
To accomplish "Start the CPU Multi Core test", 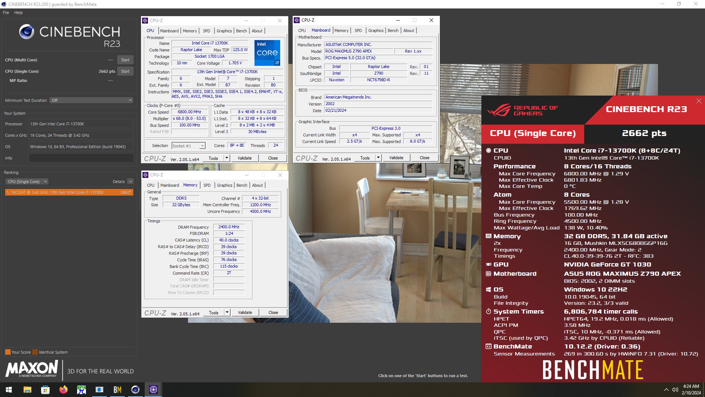I will (x=125, y=60).
